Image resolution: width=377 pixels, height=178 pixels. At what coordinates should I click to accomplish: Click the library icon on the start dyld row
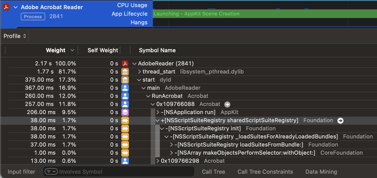click(125, 80)
